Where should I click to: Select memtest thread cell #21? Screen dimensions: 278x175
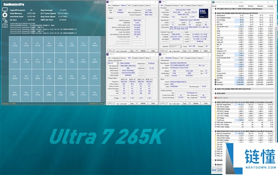pyautogui.click(x=60, y=77)
